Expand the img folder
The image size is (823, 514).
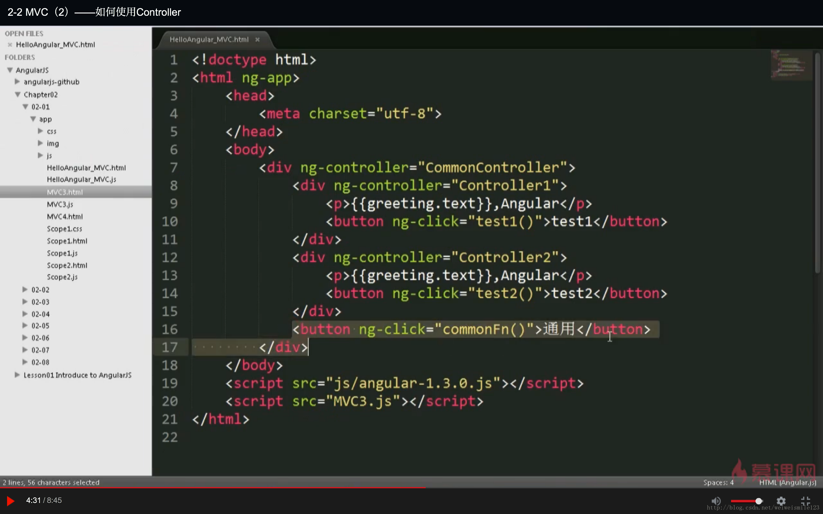pos(41,143)
